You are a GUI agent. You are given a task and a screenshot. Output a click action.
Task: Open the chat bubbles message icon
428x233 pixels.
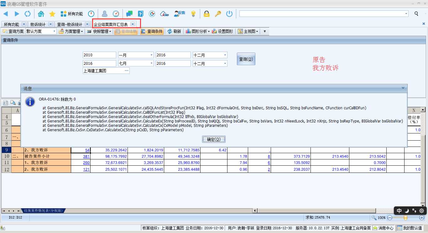pos(129,14)
